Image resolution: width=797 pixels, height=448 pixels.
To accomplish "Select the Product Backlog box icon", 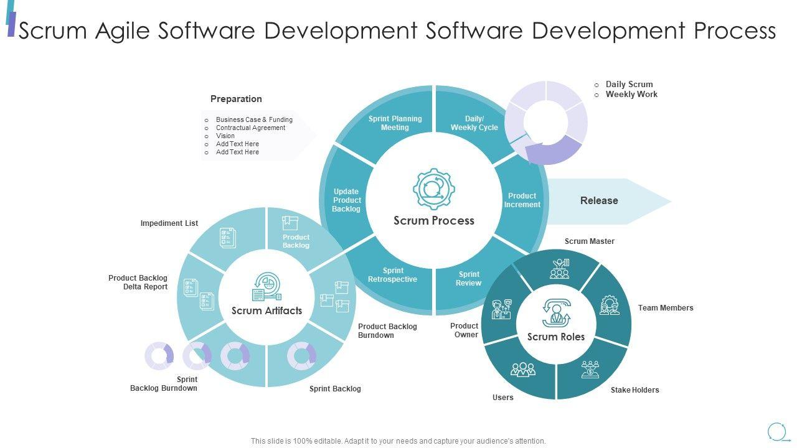I will (x=291, y=223).
